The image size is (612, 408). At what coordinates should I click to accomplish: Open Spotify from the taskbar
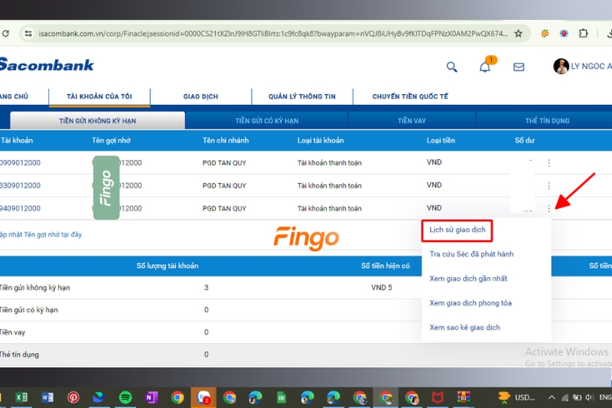[x=125, y=397]
